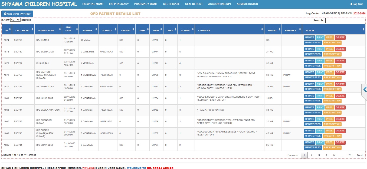Click UPDATE PRES. for B/O BABITA DEVI
The height and width of the screenshot is (169, 367).
coord(313,54)
